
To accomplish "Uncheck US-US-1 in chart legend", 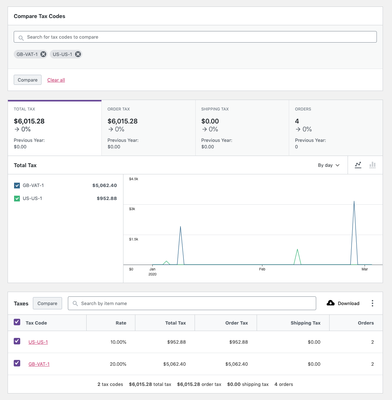I will pos(17,199).
